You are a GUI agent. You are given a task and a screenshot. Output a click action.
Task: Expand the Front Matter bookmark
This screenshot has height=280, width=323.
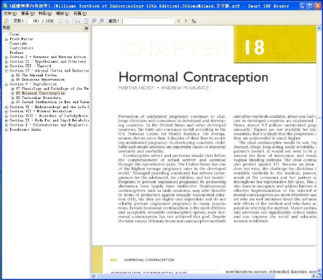click(x=6, y=39)
